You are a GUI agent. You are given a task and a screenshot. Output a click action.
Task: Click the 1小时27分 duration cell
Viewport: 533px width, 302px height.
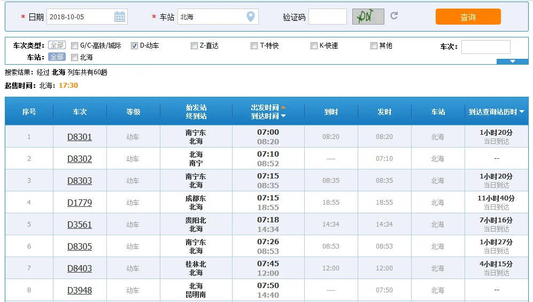tap(496, 246)
